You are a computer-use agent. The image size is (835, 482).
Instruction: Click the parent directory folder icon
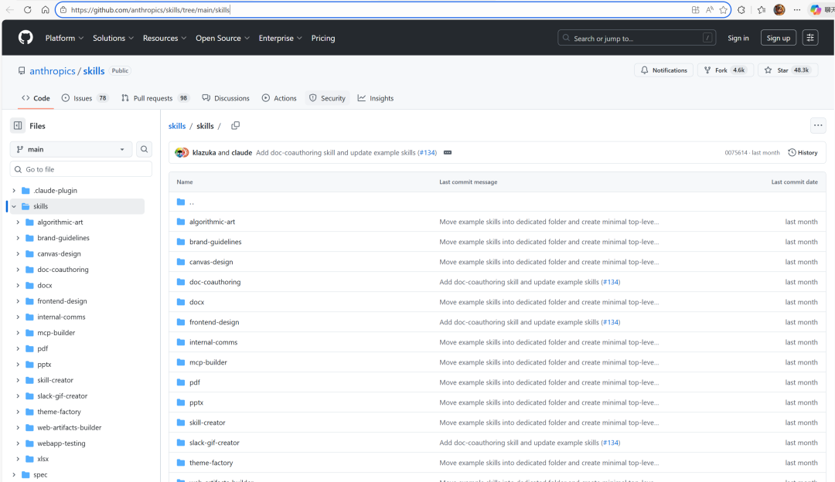(180, 202)
